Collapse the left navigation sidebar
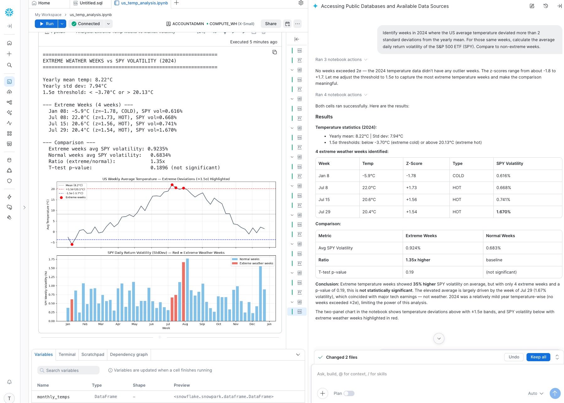This screenshot has height=403, width=564. click(x=9, y=26)
